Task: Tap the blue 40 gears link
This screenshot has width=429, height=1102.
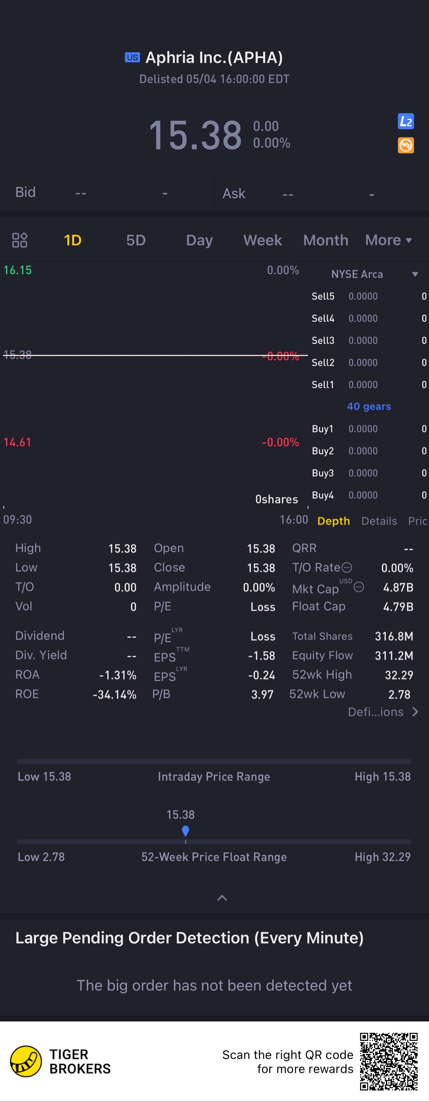Action: tap(369, 407)
